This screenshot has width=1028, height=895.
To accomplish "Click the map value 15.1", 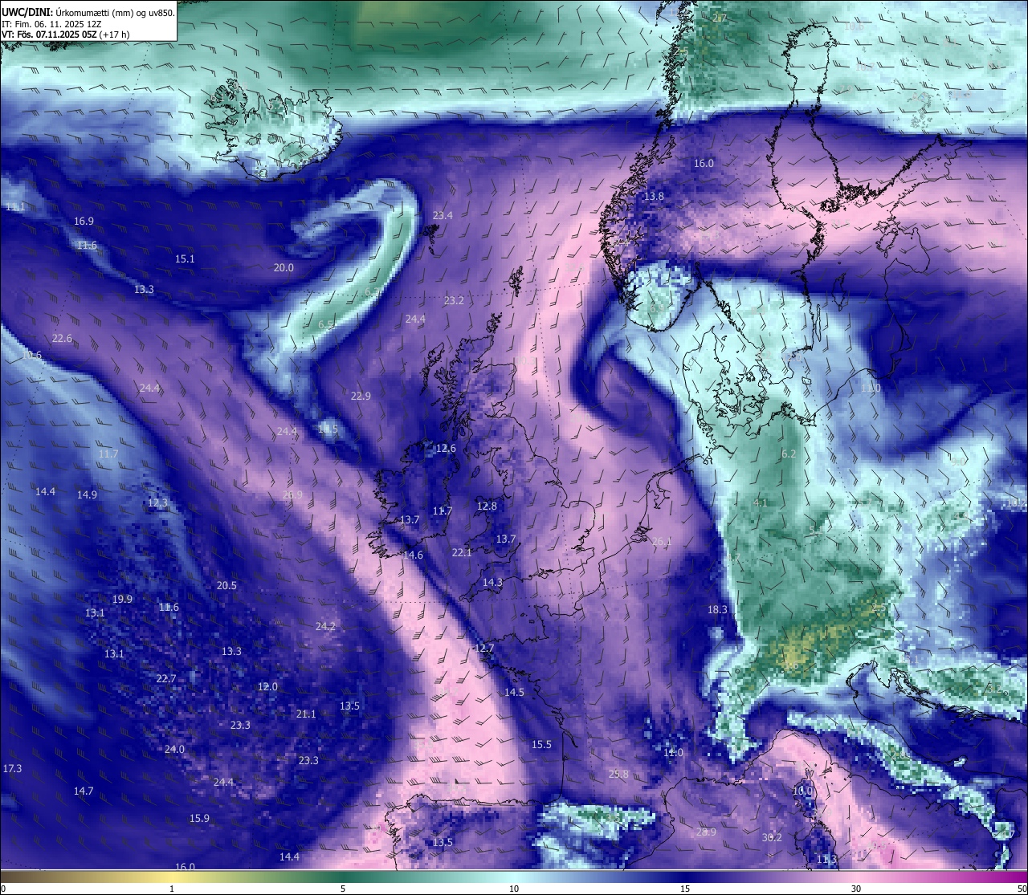I will click(185, 259).
